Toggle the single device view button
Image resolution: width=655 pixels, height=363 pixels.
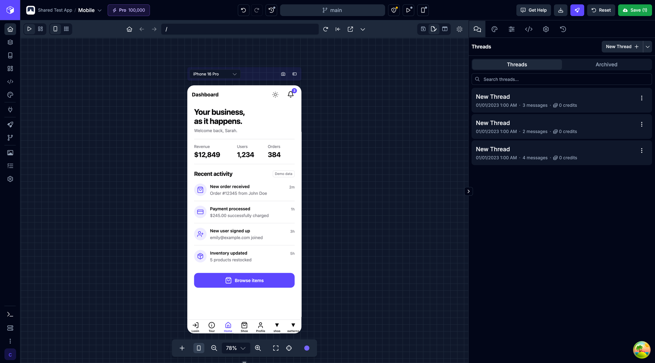pyautogui.click(x=55, y=29)
